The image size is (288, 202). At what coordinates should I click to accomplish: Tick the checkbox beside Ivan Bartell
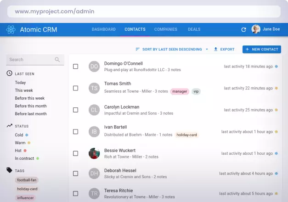coord(76,132)
